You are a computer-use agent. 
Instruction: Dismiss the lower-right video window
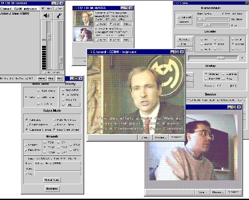point(234,192)
